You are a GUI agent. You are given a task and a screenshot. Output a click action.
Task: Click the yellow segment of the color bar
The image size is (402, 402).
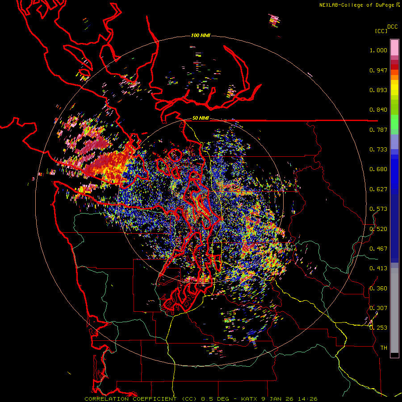click(394, 88)
